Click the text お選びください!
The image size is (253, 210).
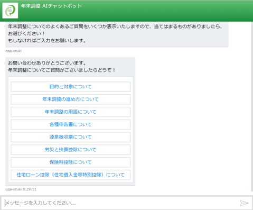point(26,33)
